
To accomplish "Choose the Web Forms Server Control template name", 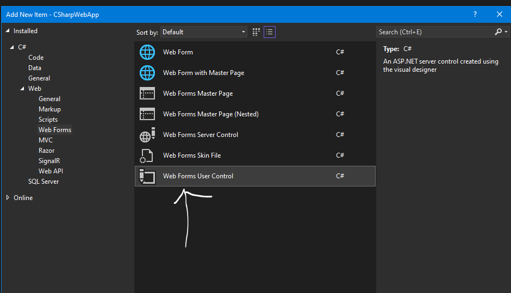I will [201, 135].
